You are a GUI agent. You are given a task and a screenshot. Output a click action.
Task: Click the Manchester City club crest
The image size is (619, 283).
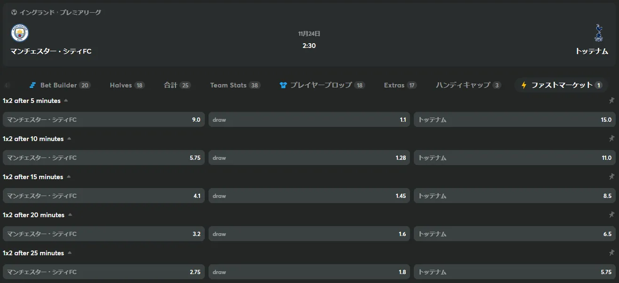[x=20, y=33]
